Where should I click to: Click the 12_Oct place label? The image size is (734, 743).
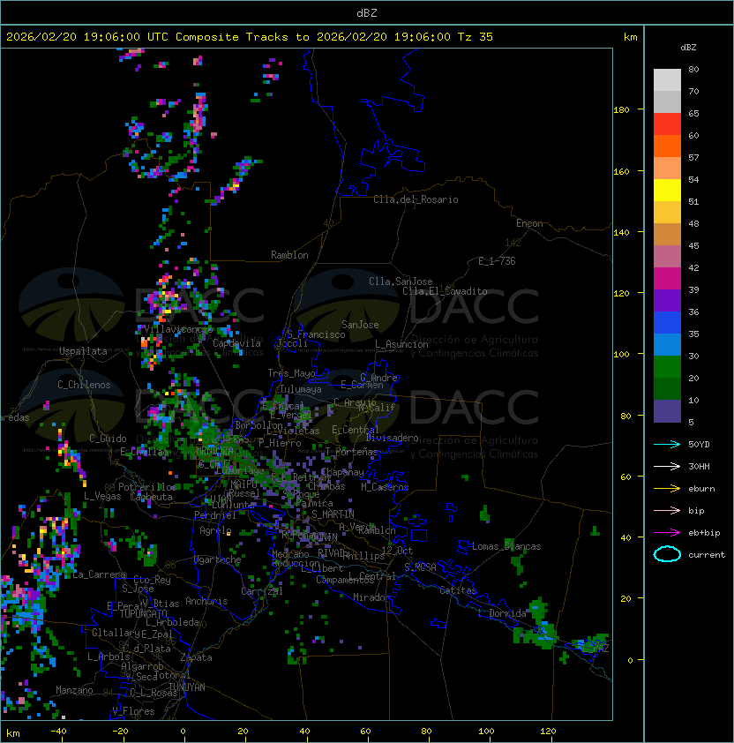pos(397,551)
